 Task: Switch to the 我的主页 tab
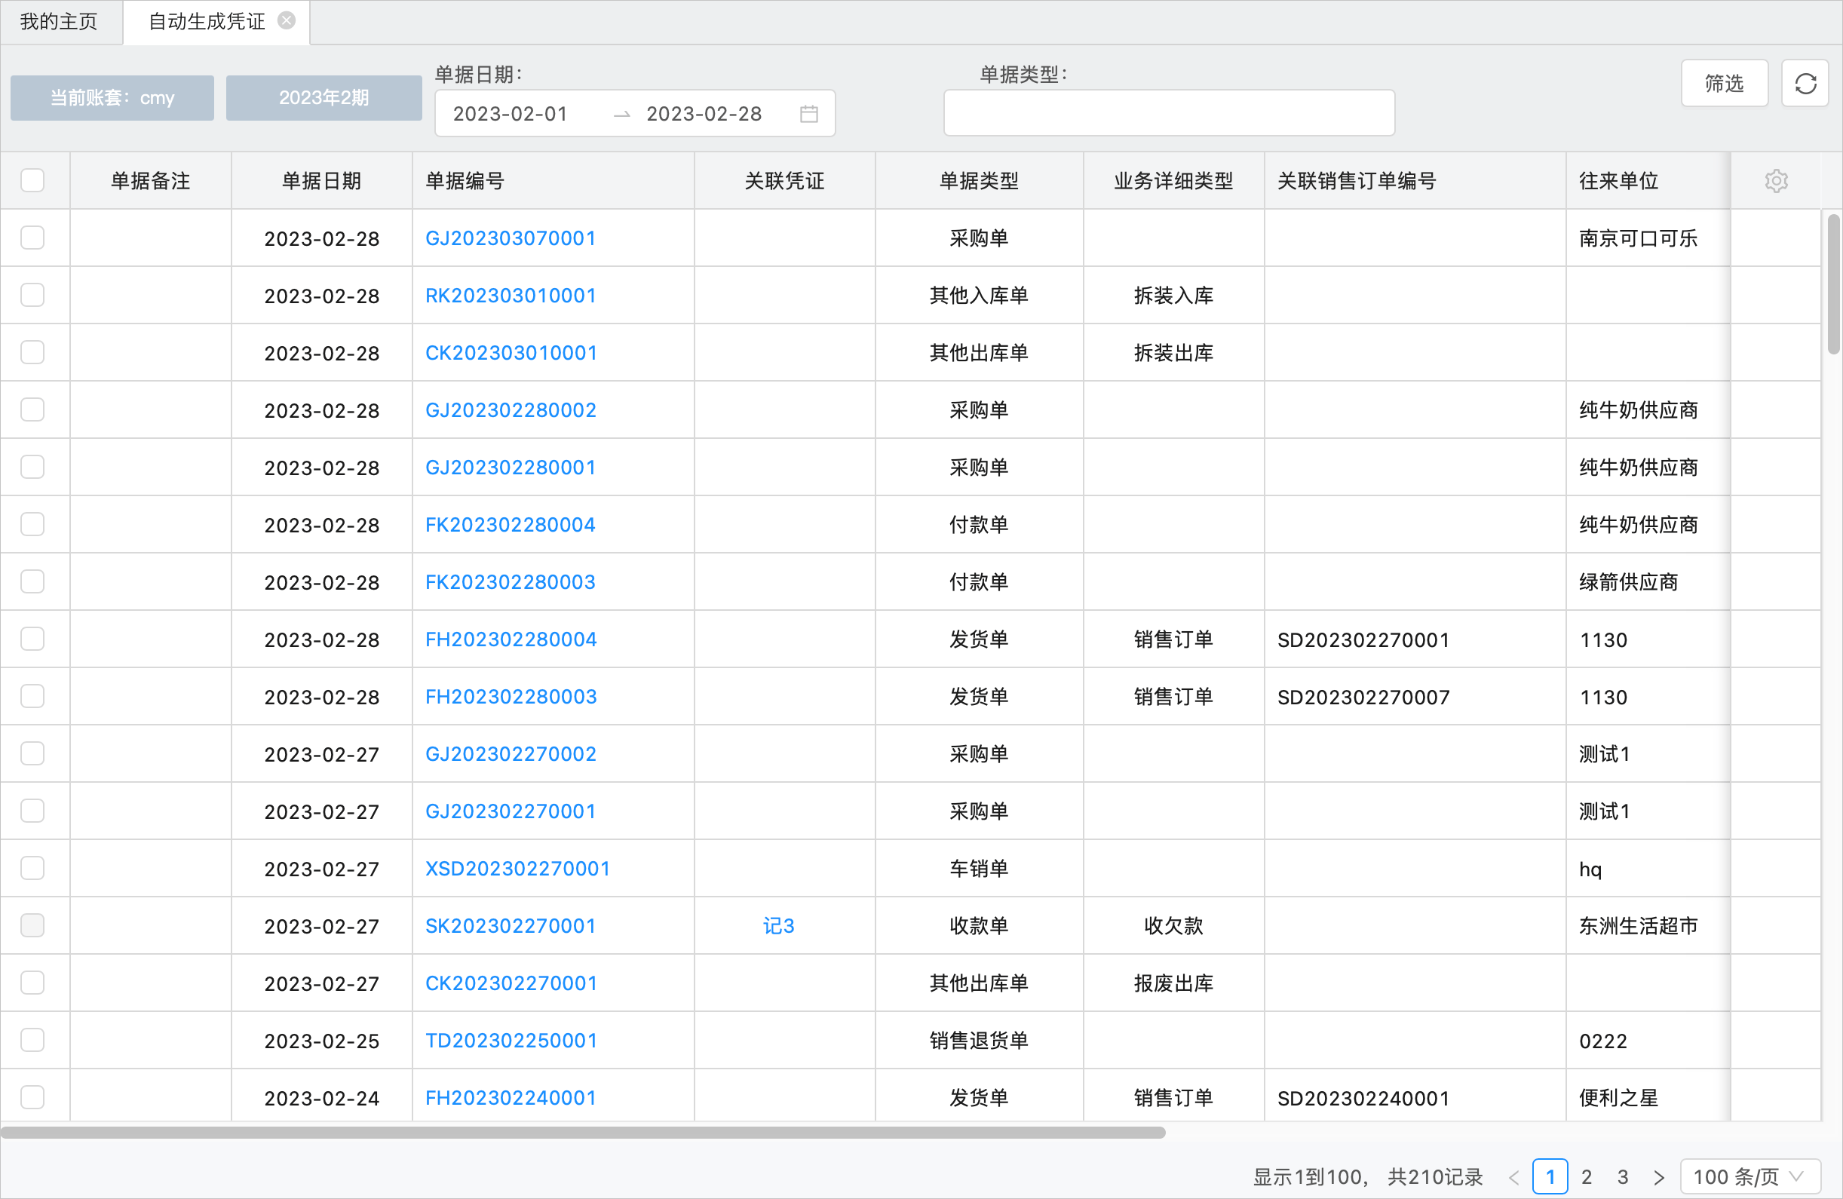coord(60,22)
